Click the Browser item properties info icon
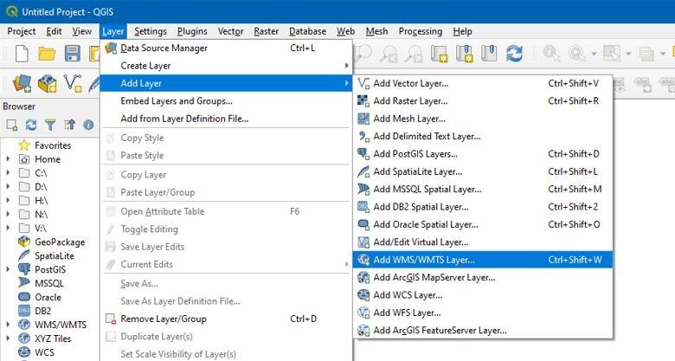This screenshot has height=361, width=675. [88, 125]
